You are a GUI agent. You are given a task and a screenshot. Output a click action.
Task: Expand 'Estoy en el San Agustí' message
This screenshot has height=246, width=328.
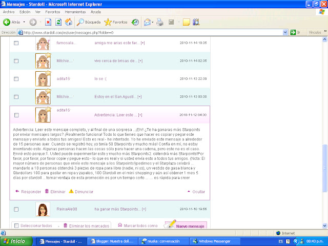coord(139,97)
